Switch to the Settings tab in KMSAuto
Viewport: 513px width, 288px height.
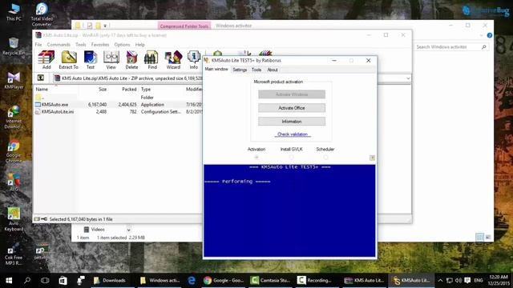tap(240, 70)
